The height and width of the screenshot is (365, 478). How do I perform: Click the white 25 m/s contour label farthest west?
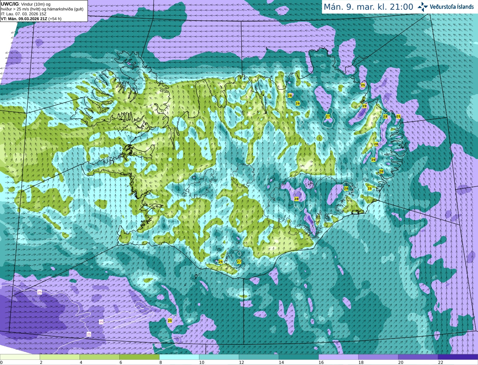point(40,292)
